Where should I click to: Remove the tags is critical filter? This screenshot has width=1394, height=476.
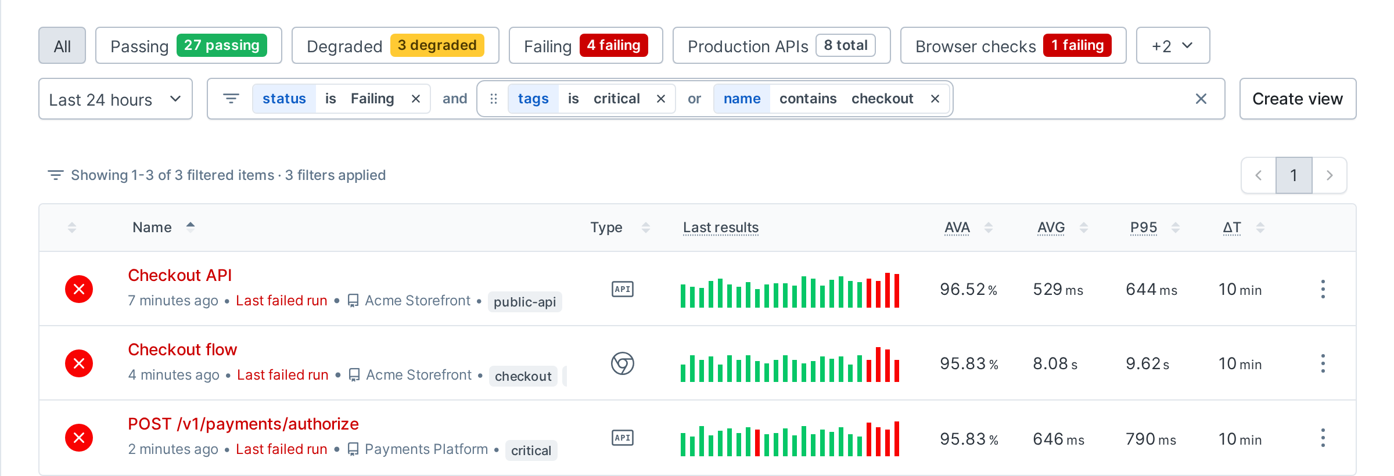coord(661,99)
